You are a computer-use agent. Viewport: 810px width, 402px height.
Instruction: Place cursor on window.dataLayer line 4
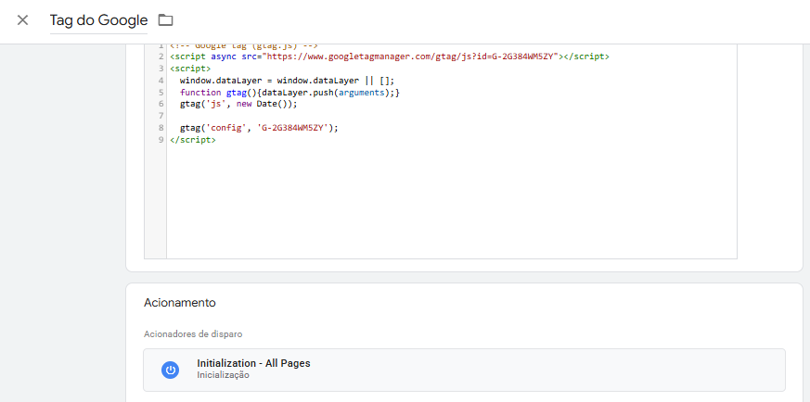[x=287, y=81]
